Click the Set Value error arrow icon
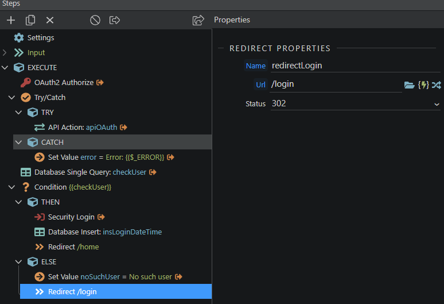The width and height of the screenshot is (444, 304). point(40,157)
